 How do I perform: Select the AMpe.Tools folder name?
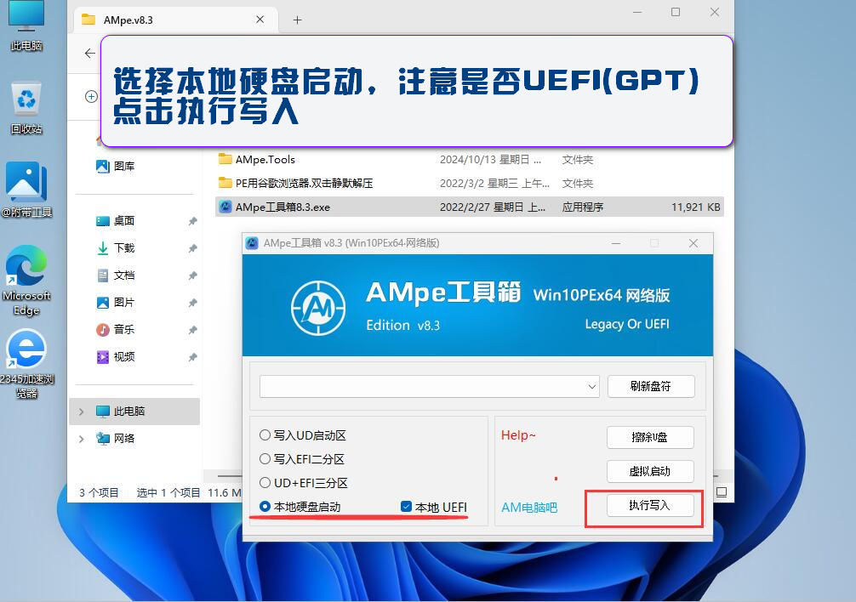point(265,159)
